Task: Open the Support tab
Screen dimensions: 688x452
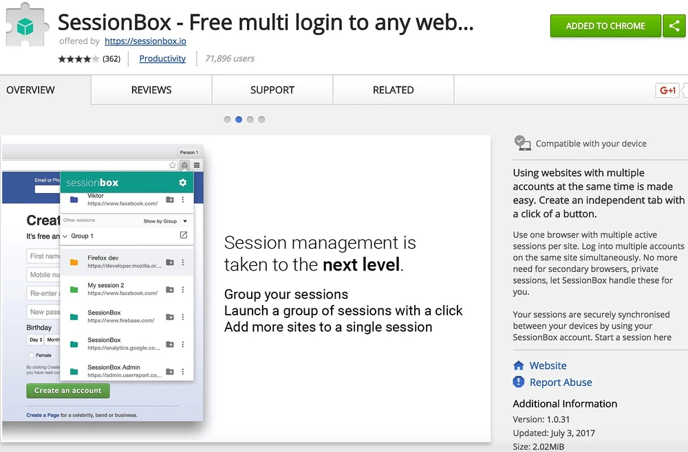Action: click(272, 90)
